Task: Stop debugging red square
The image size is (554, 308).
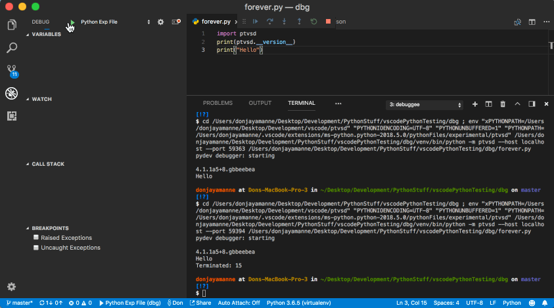Action: [x=328, y=22]
